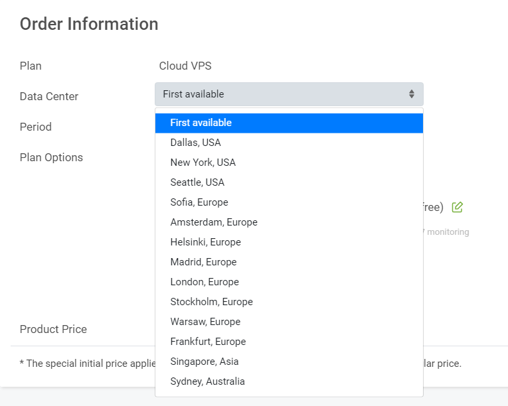508x406 pixels.
Task: Select the highlighted First available option
Action: (x=289, y=123)
